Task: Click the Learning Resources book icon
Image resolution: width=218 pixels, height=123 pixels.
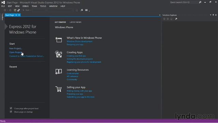Action: [59, 71]
